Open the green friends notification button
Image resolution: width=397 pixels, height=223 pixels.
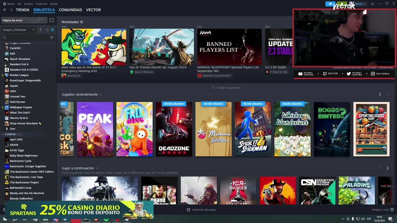point(342,4)
